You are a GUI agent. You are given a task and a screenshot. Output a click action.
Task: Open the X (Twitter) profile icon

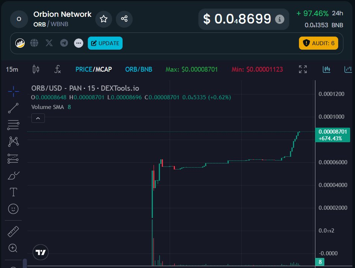tap(49, 43)
